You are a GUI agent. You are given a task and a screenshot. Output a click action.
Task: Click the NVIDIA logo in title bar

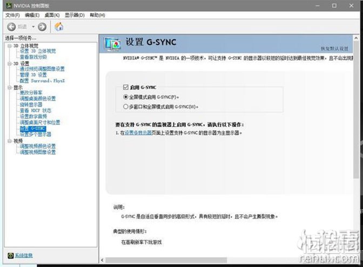tap(9, 5)
